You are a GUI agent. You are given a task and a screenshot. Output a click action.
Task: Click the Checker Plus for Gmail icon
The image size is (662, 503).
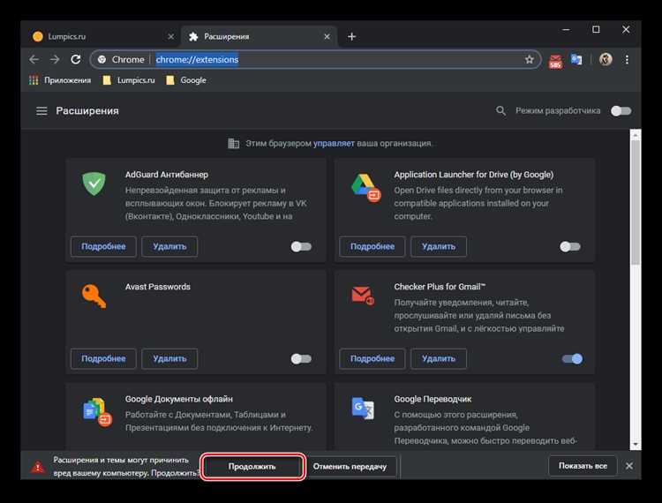pyautogui.click(x=363, y=296)
